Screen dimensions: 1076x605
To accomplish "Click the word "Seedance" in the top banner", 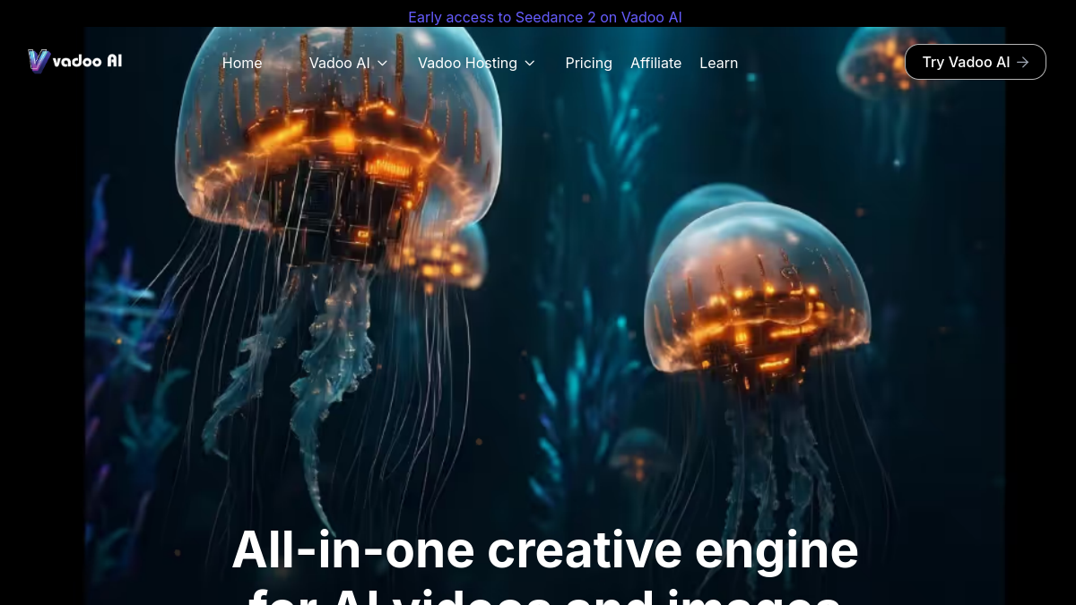I will point(550,17).
